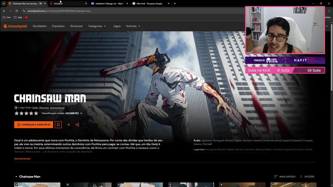Open the Crunchyroll home logo
333x187 pixels.
(x=15, y=26)
